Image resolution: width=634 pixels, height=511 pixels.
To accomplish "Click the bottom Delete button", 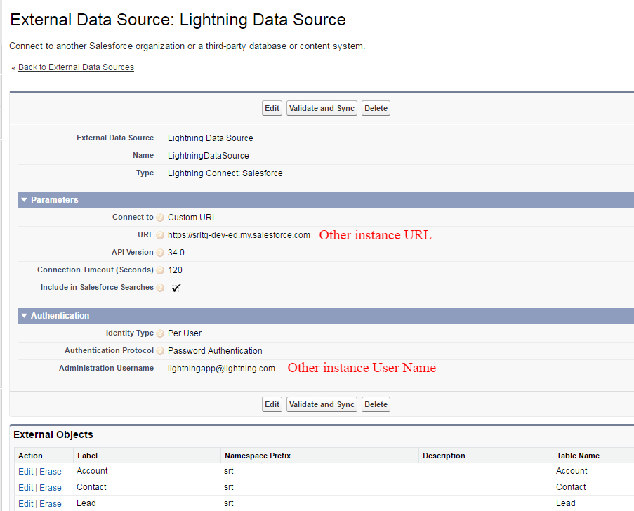I will pos(376,404).
